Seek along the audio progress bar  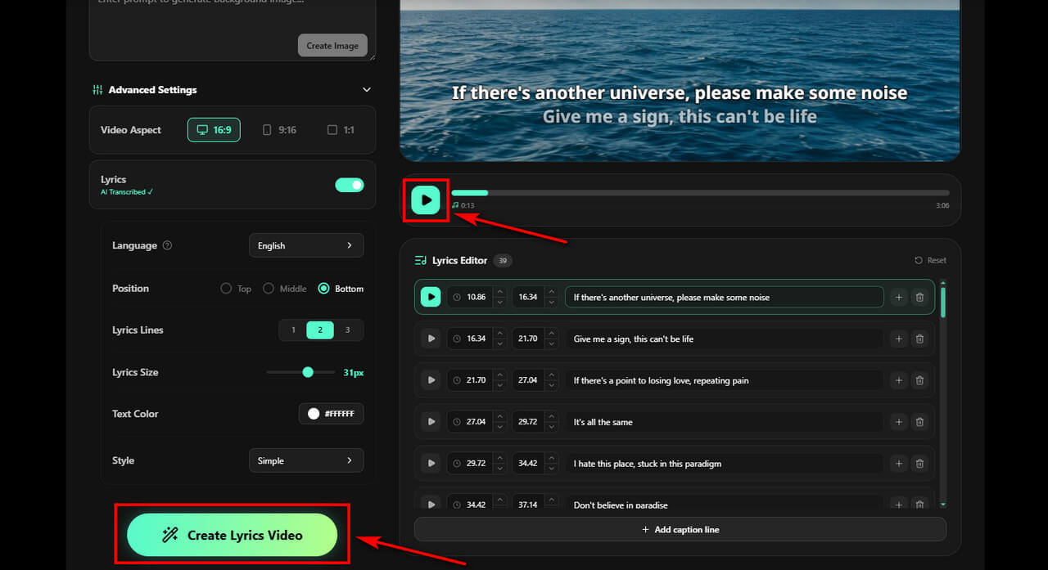pos(700,193)
